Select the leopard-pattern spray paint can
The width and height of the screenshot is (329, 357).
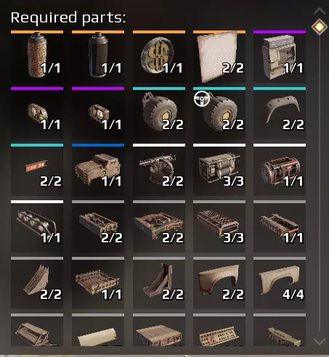point(37,57)
